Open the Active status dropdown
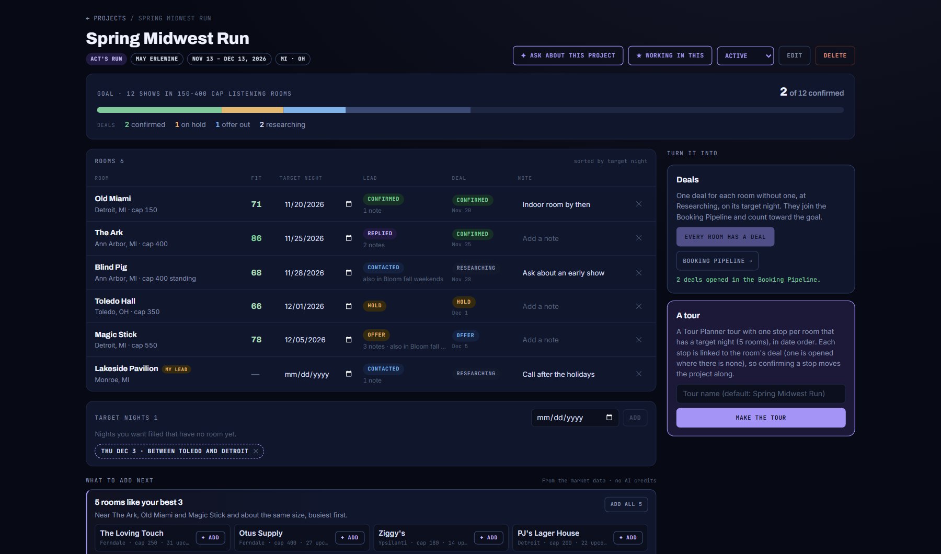941x554 pixels. pos(745,55)
